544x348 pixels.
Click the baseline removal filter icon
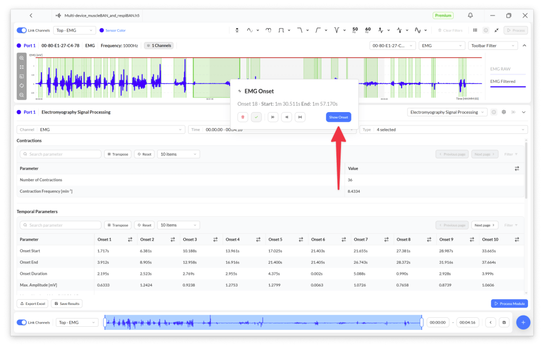pyautogui.click(x=237, y=30)
